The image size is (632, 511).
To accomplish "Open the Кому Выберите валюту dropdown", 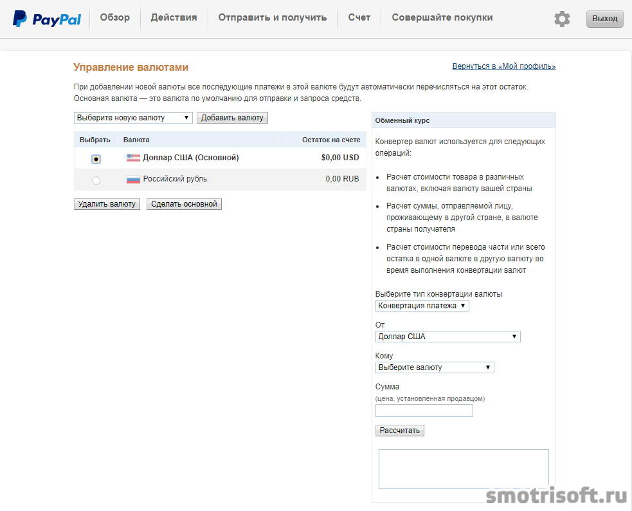I will click(x=435, y=367).
